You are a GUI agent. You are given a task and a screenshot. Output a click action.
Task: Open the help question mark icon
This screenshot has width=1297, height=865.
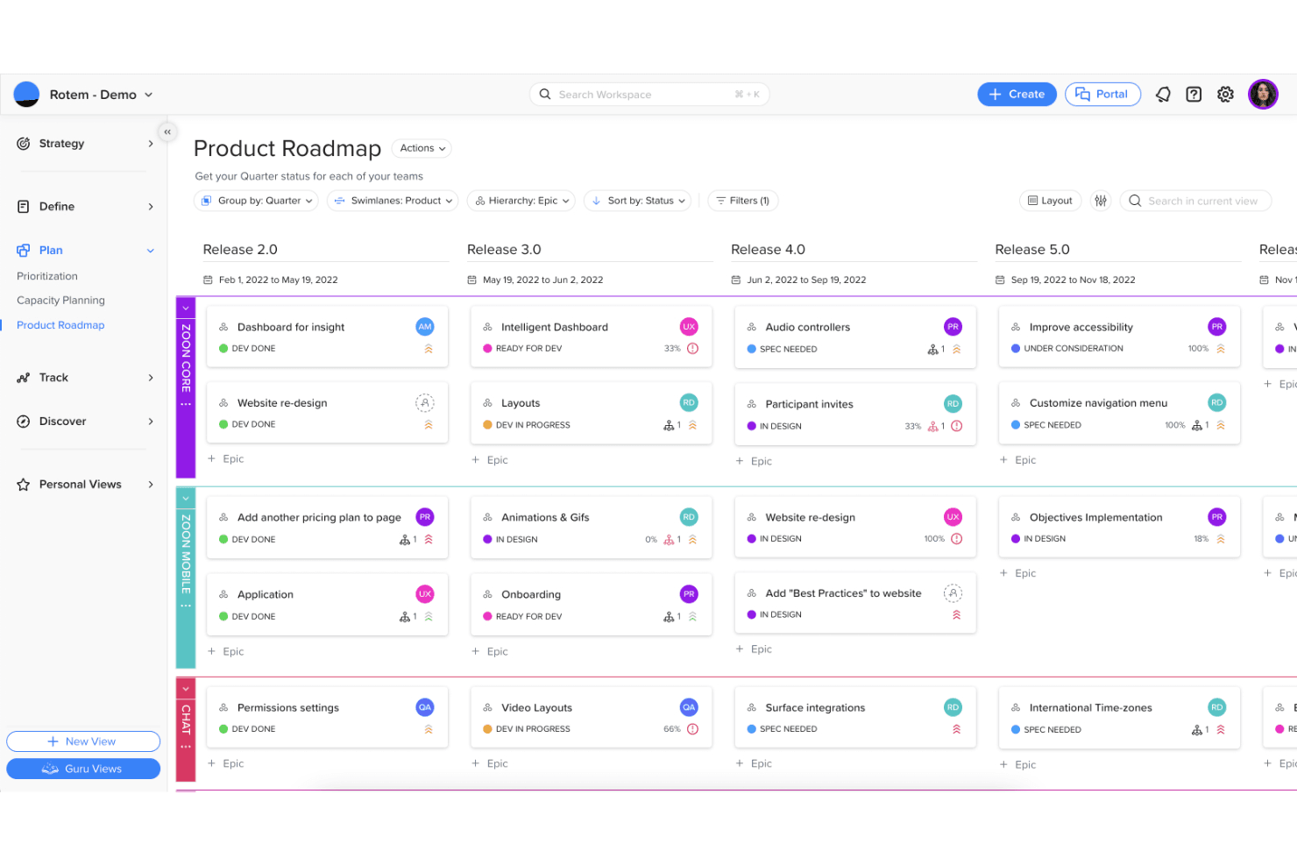point(1194,95)
